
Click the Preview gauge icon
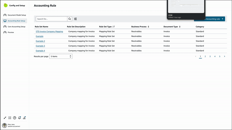coord(5,32)
